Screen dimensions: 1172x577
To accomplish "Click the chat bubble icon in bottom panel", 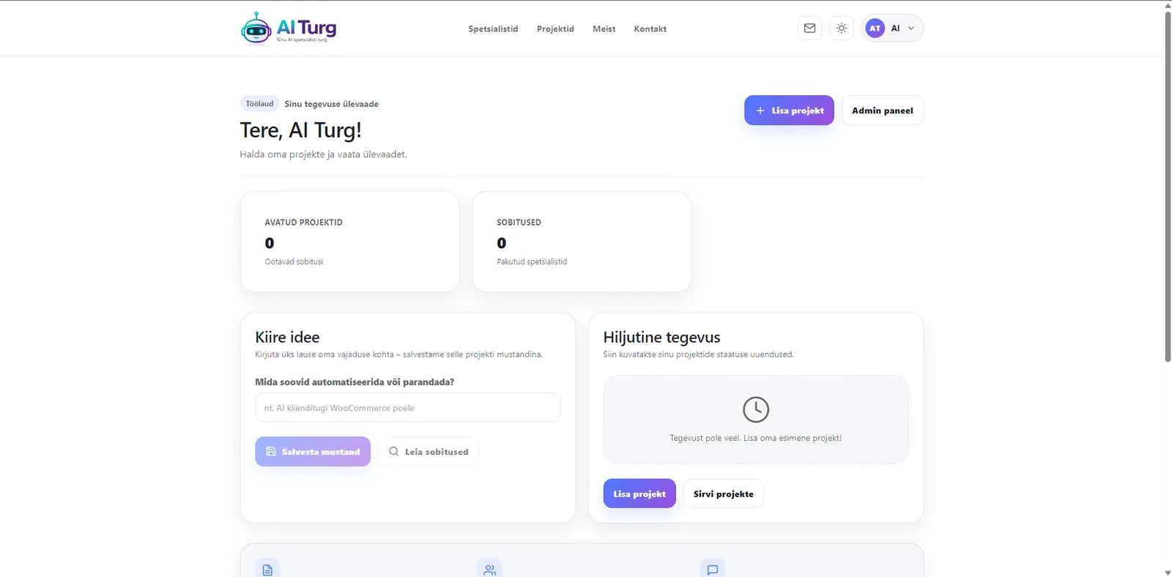I will click(713, 570).
